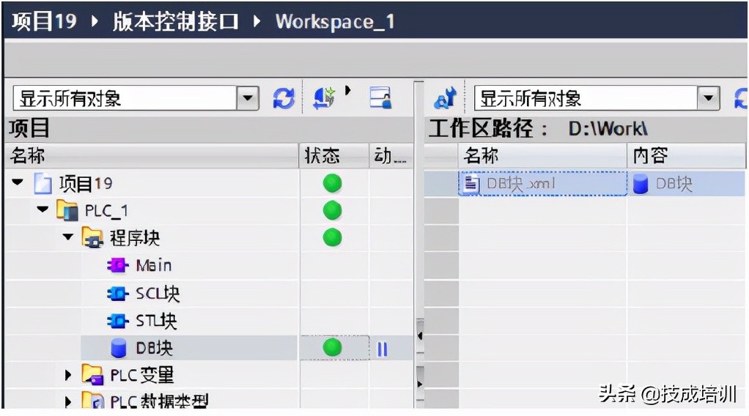Viewport: 749px width, 416px height.
Task: Open right 显示所有对象 filter dropdown
Action: pyautogui.click(x=709, y=98)
